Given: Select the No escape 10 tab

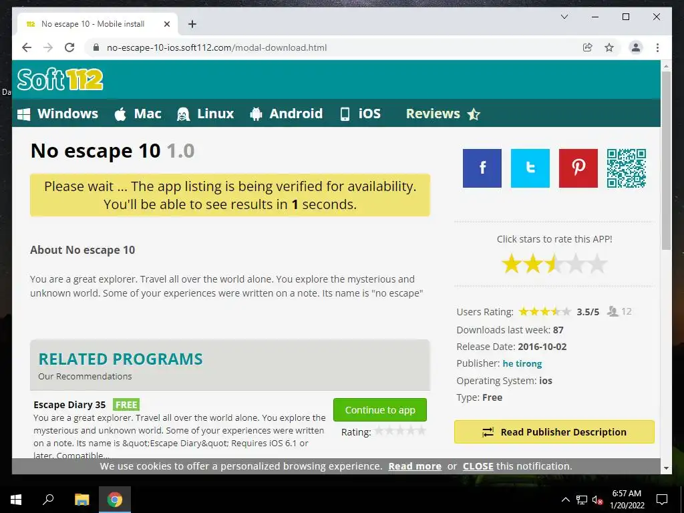Looking at the screenshot, I should click(x=98, y=24).
